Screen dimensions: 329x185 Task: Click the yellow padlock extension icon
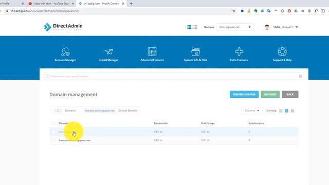249,11
